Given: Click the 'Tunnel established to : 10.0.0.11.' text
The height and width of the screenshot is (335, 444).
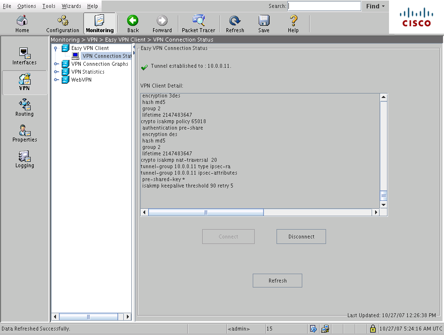Looking at the screenshot, I should 191,66.
